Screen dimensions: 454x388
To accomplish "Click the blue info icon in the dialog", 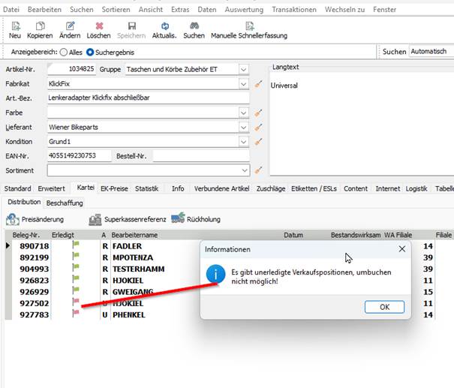I will pos(215,274).
